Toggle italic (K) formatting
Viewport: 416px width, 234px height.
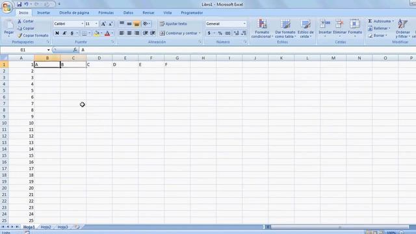pos(64,33)
